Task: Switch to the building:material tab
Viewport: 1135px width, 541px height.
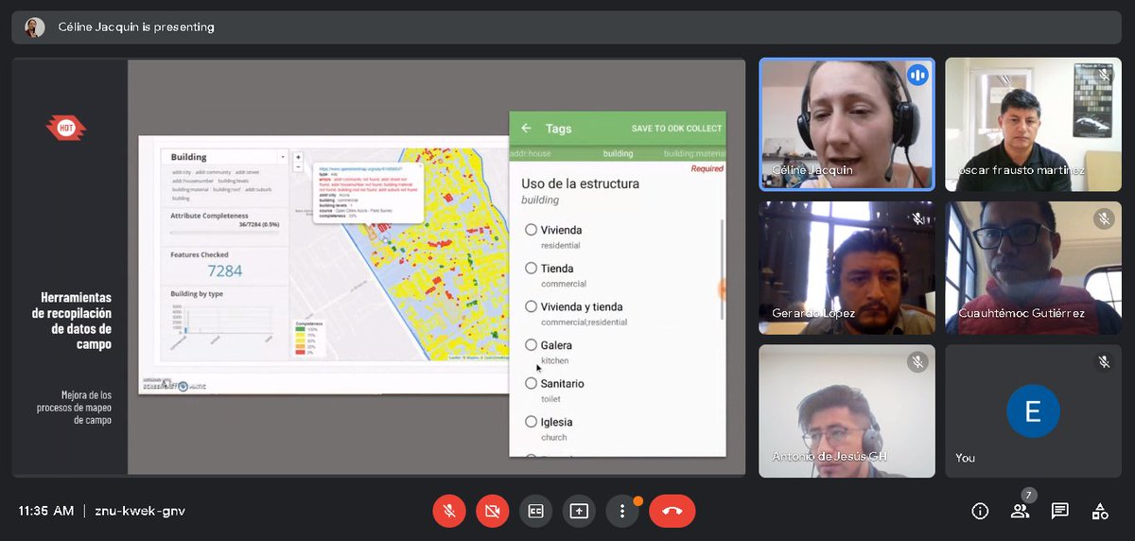Action: [693, 153]
